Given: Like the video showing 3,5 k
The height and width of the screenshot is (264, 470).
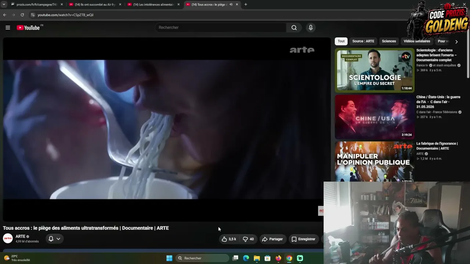Looking at the screenshot, I should pyautogui.click(x=228, y=239).
